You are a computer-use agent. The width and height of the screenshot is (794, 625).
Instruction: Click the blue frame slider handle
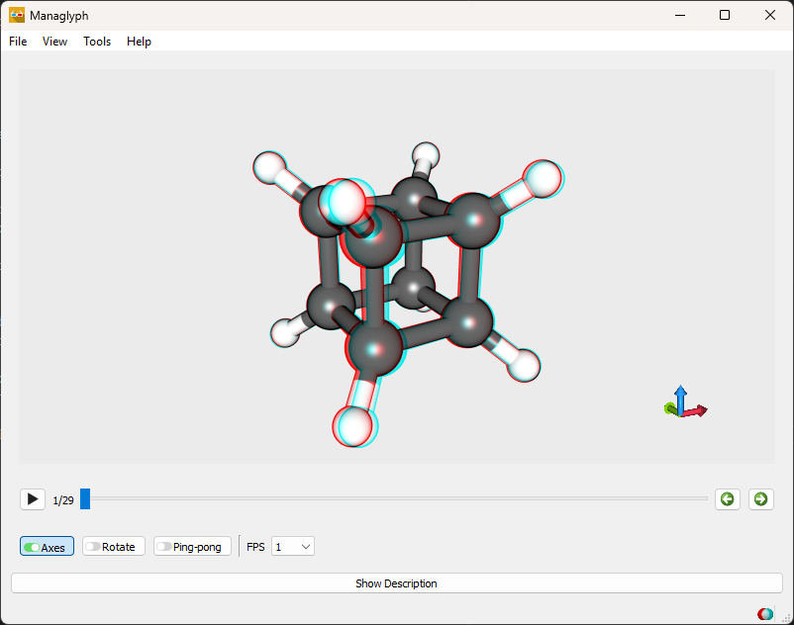pos(85,499)
